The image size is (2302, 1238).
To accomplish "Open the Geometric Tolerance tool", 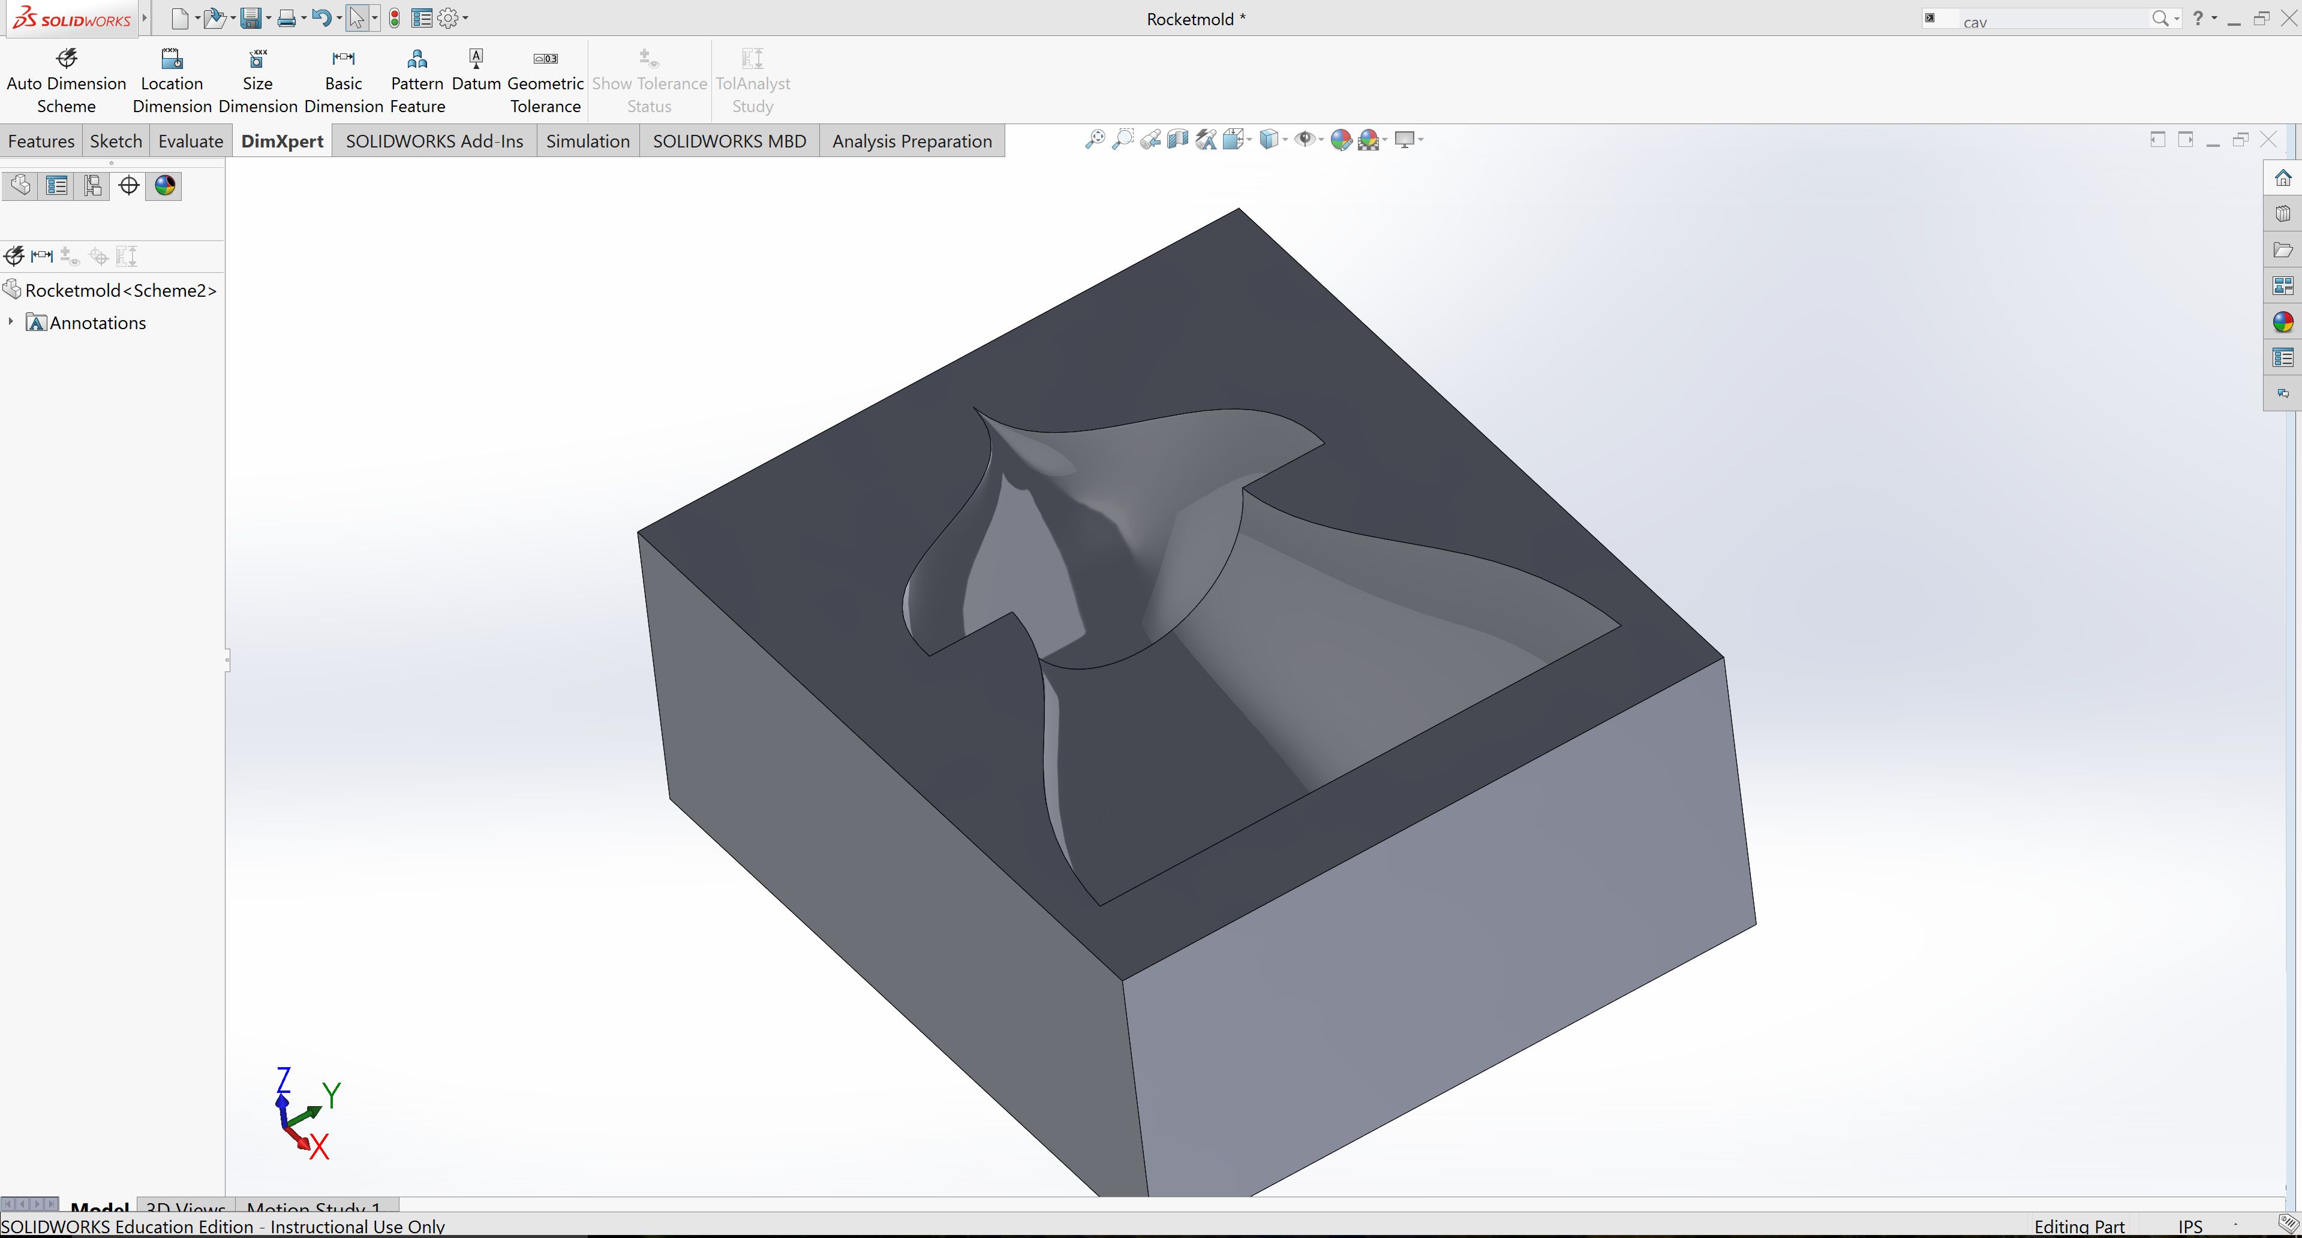I will 545,82.
